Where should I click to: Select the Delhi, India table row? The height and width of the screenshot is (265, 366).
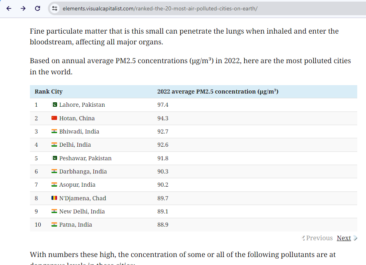194,145
